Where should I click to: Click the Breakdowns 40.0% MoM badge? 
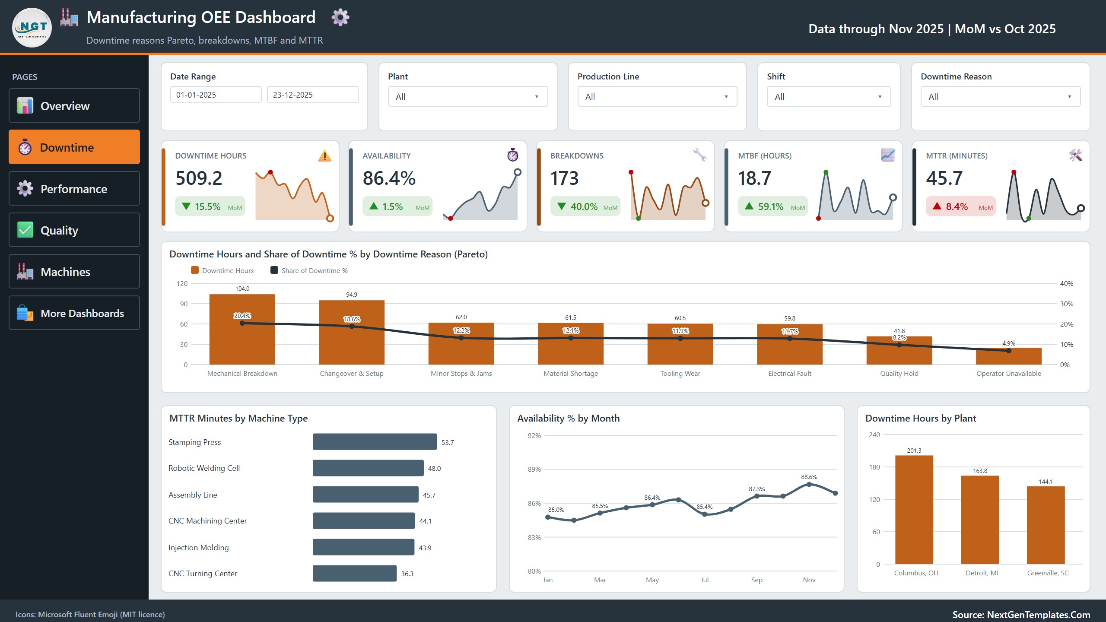coord(585,206)
